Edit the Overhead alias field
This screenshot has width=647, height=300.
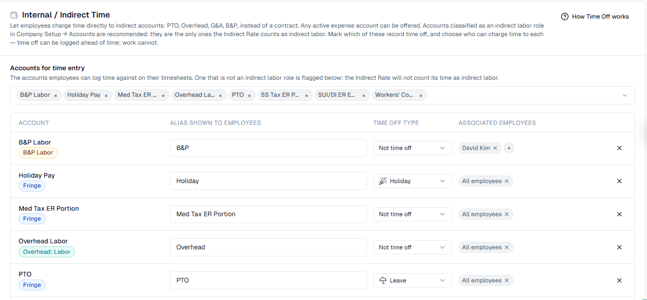coord(268,247)
